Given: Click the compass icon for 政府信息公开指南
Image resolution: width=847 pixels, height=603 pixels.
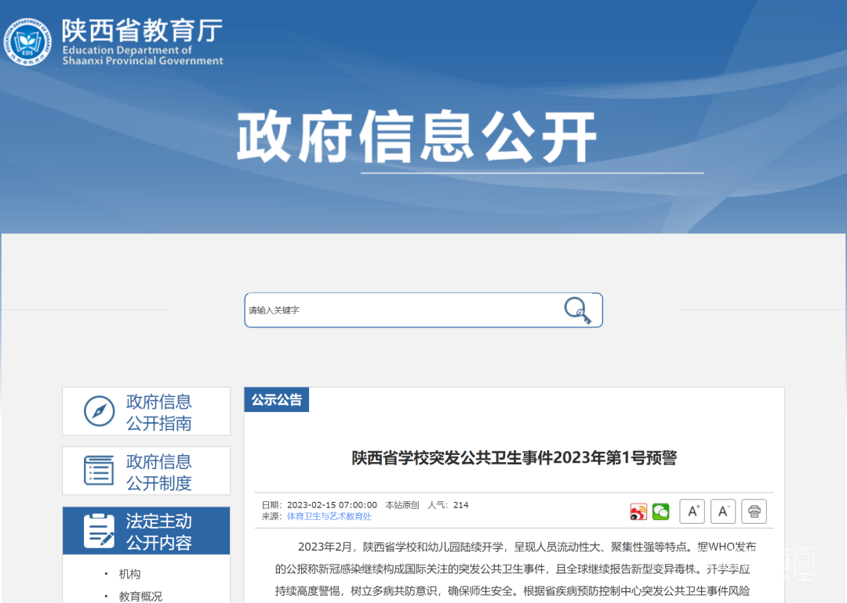Looking at the screenshot, I should click(x=99, y=411).
